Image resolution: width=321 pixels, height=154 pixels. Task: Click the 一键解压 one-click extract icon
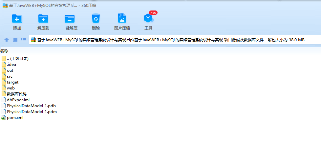69,19
